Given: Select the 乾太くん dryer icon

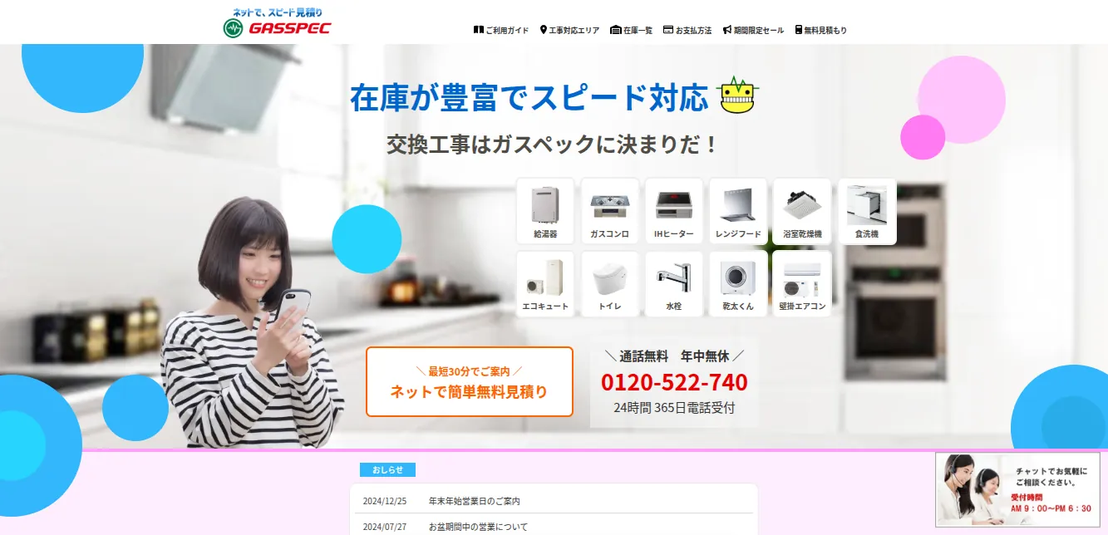Looking at the screenshot, I should (738, 284).
